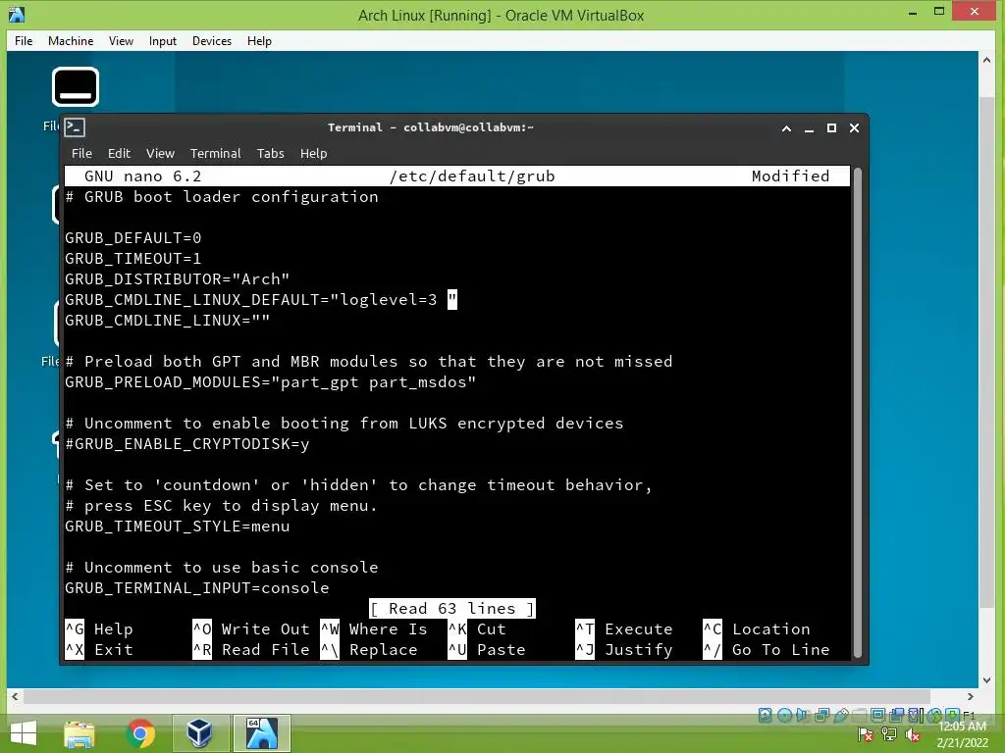The height and width of the screenshot is (753, 1005).
Task: Click the roll-up arrow on Terminal title bar
Action: click(x=786, y=128)
